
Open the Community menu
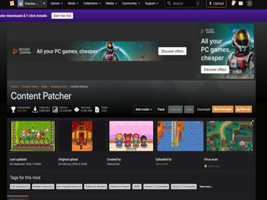pos(131,4)
